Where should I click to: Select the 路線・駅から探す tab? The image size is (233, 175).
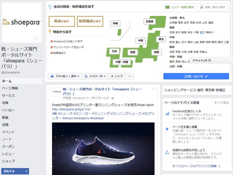[213, 7]
